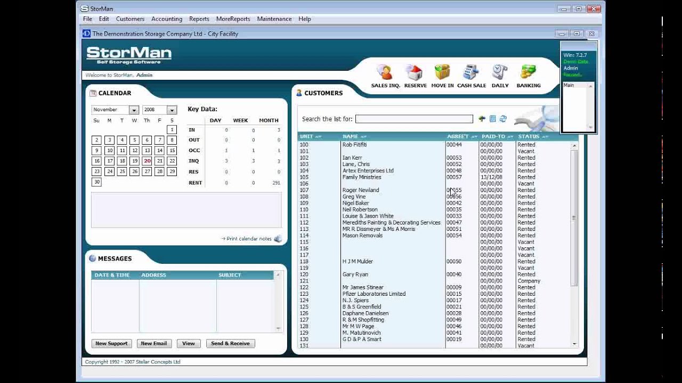Click StorMan title bar application icon
This screenshot has height=383, width=682.
click(x=84, y=9)
